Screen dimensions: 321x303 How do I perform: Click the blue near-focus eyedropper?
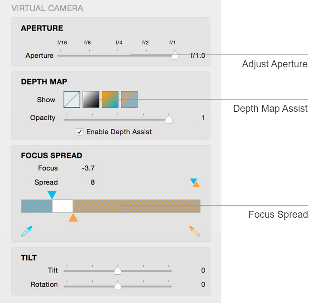(27, 231)
